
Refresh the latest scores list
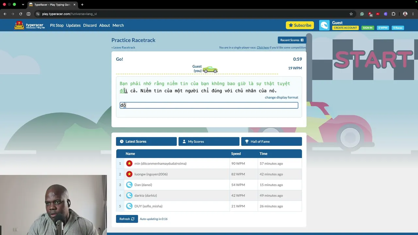127,219
